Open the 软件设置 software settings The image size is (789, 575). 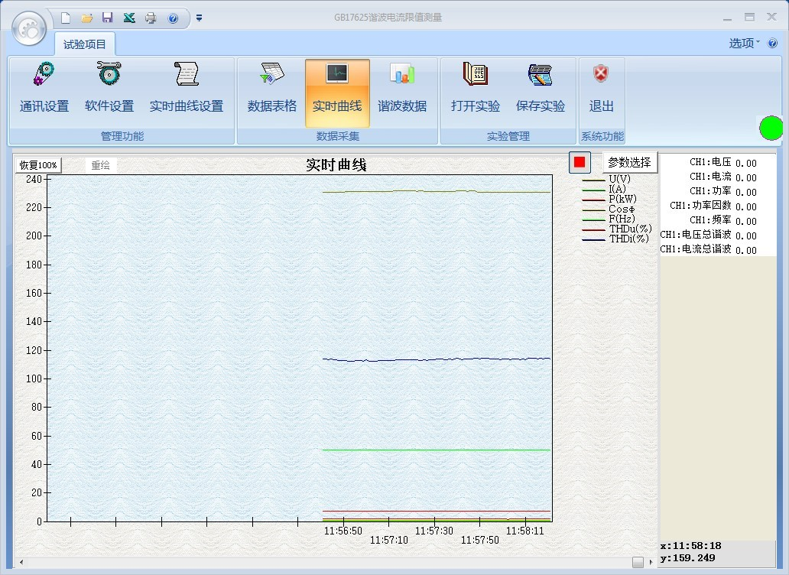109,90
